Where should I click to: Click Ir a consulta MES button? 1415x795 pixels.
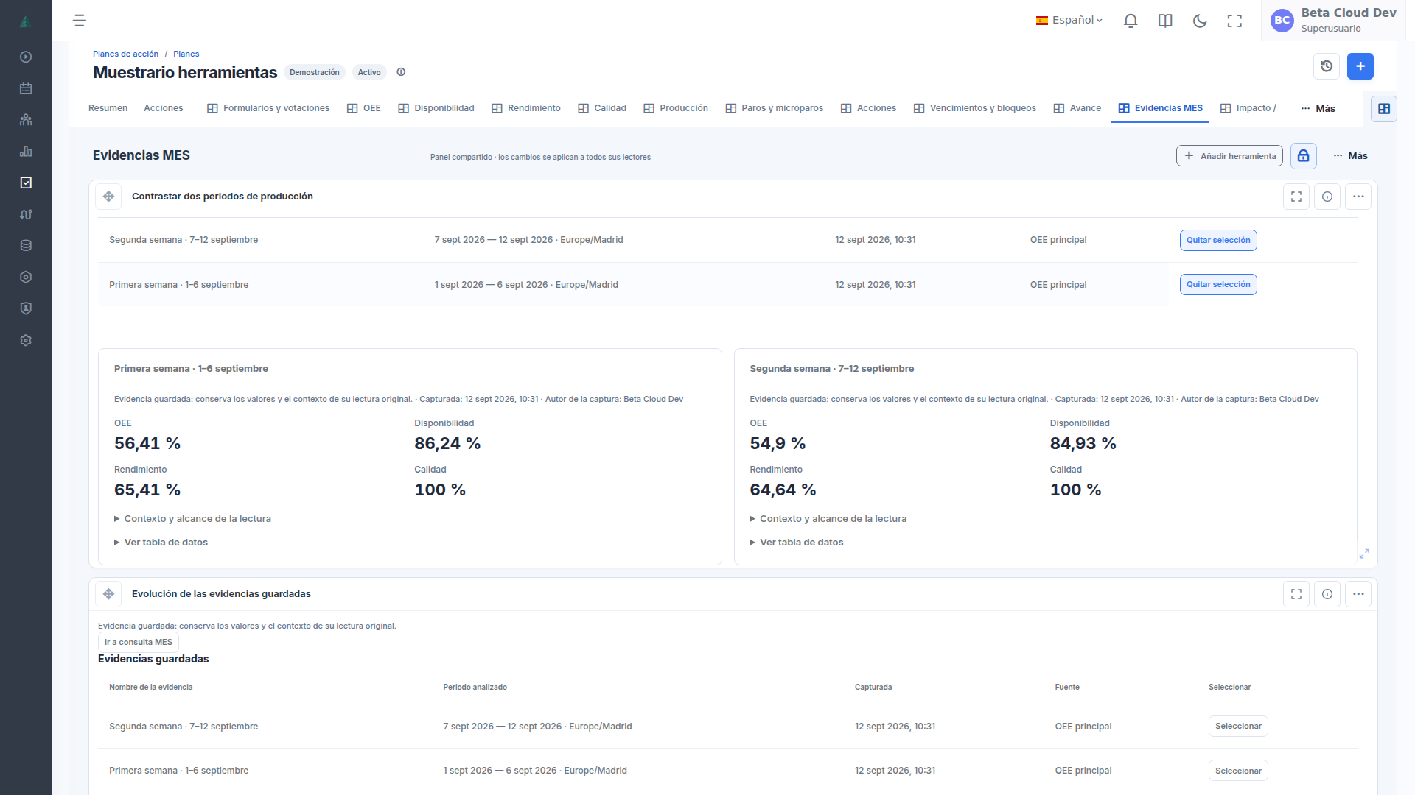pyautogui.click(x=139, y=643)
